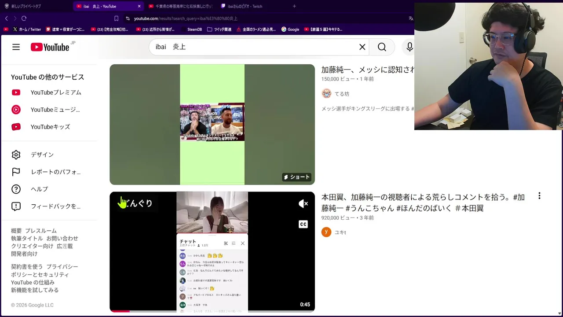The image size is (563, 317).
Task: Click the YouTubeミュージック circle icon
Action: [x=16, y=110]
